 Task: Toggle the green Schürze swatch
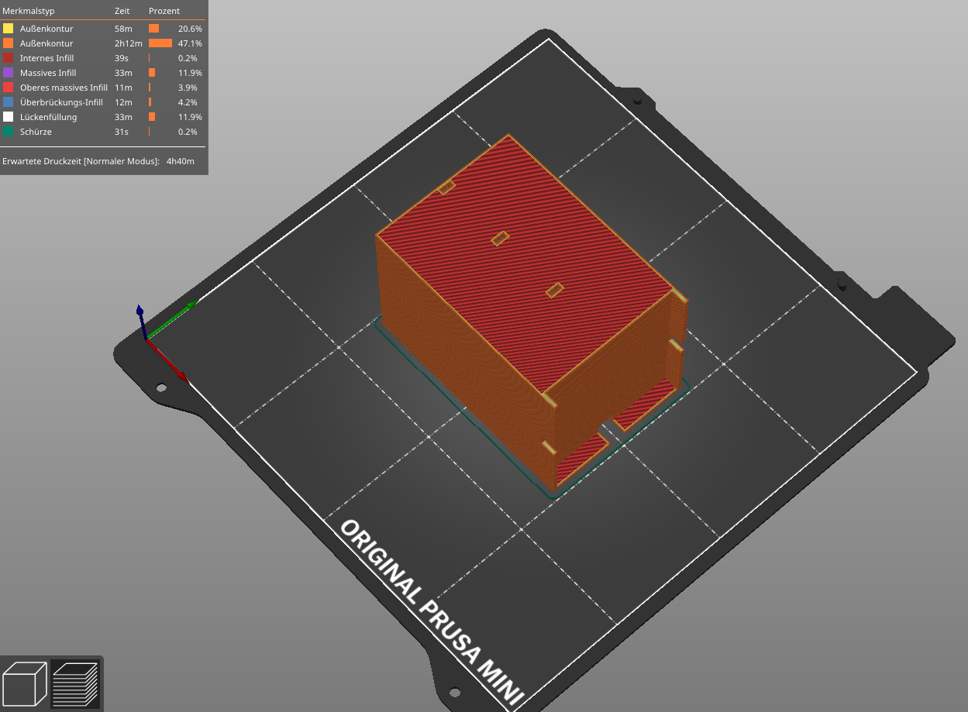click(8, 132)
